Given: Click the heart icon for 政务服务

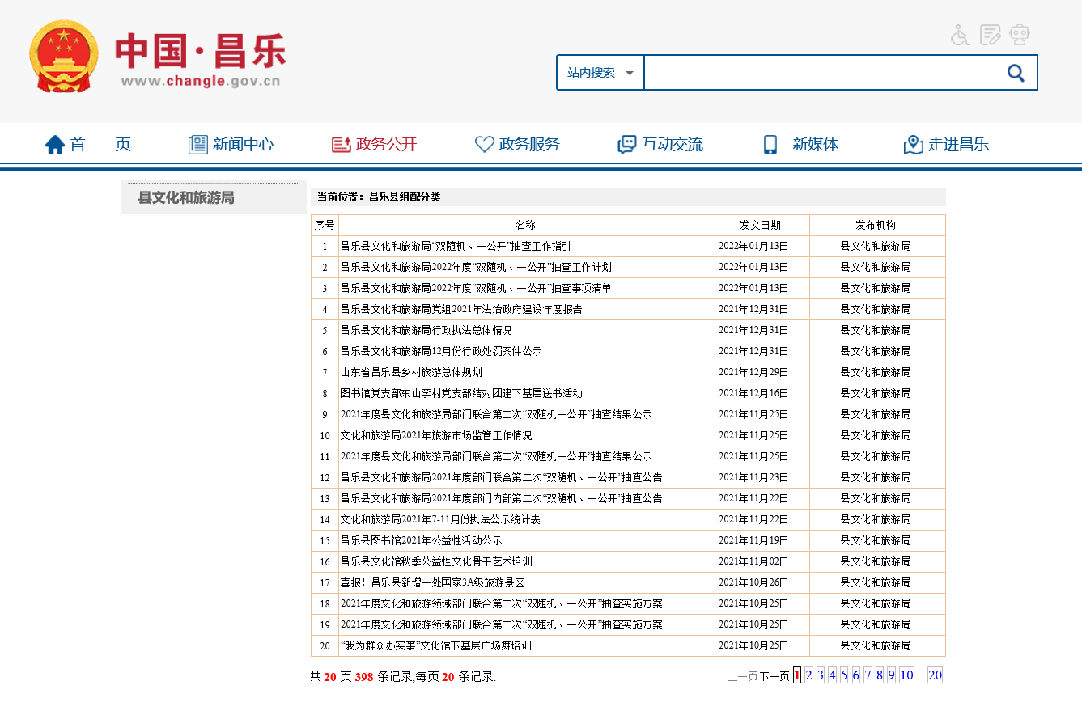Looking at the screenshot, I should pos(484,145).
